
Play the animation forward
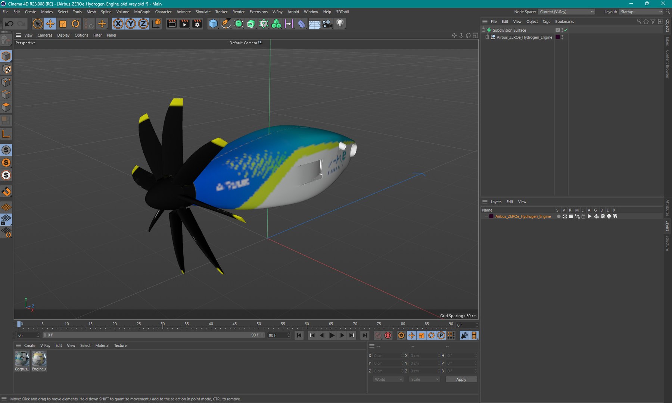332,335
